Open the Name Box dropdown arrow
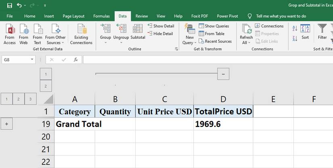Screen dimensions: 333x168 tap(32, 60)
